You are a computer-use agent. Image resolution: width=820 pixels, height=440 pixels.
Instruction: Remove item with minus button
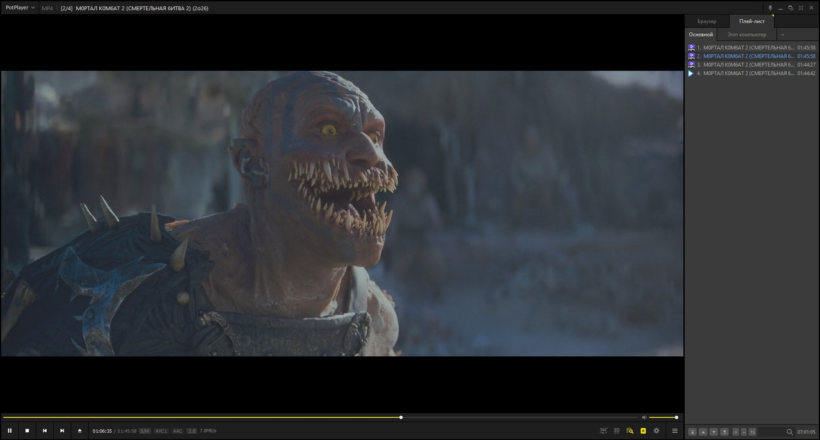744,432
